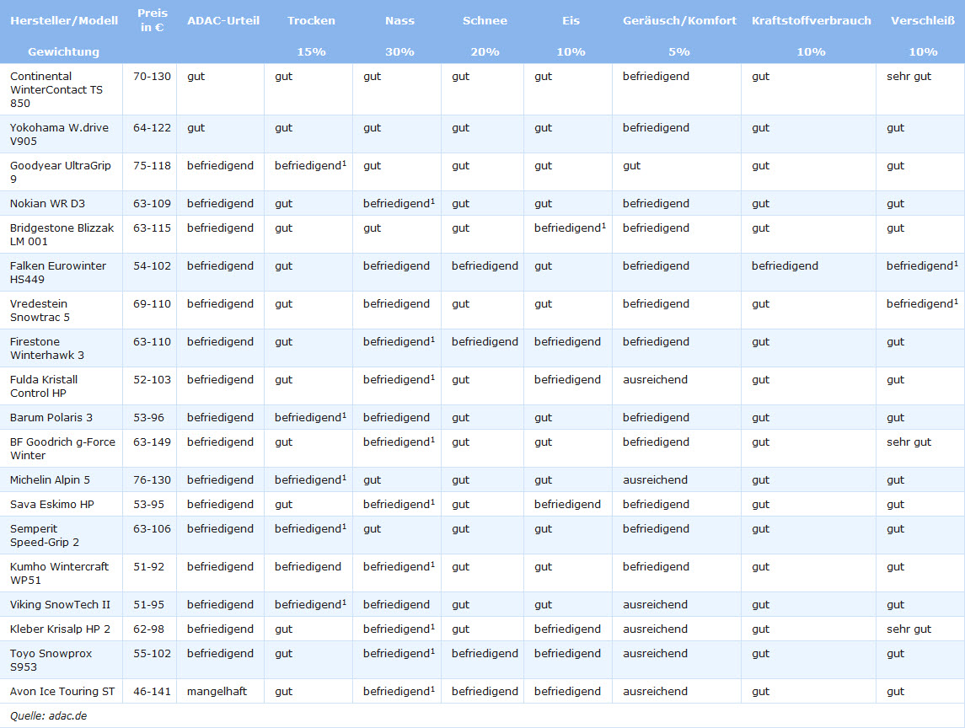Click the price 51-92 for Kumho

click(x=149, y=567)
